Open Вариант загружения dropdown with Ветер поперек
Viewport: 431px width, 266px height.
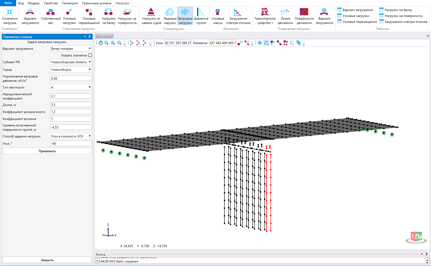click(x=71, y=48)
